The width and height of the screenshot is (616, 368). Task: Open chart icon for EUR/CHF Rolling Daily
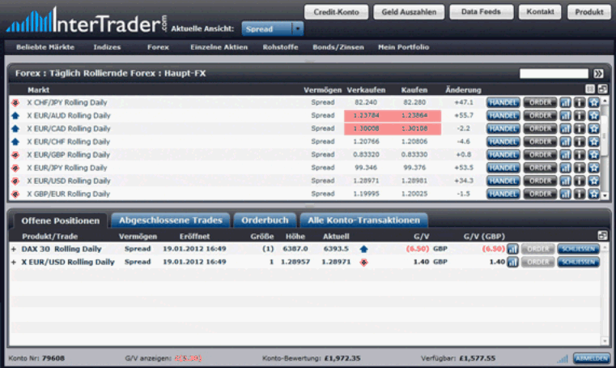pos(565,142)
